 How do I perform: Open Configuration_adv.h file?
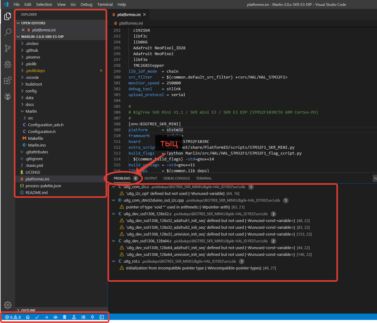tap(45, 125)
